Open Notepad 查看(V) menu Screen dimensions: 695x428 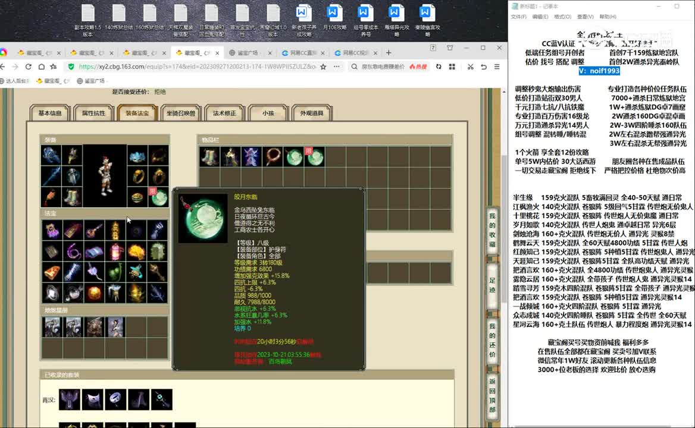tap(585, 17)
